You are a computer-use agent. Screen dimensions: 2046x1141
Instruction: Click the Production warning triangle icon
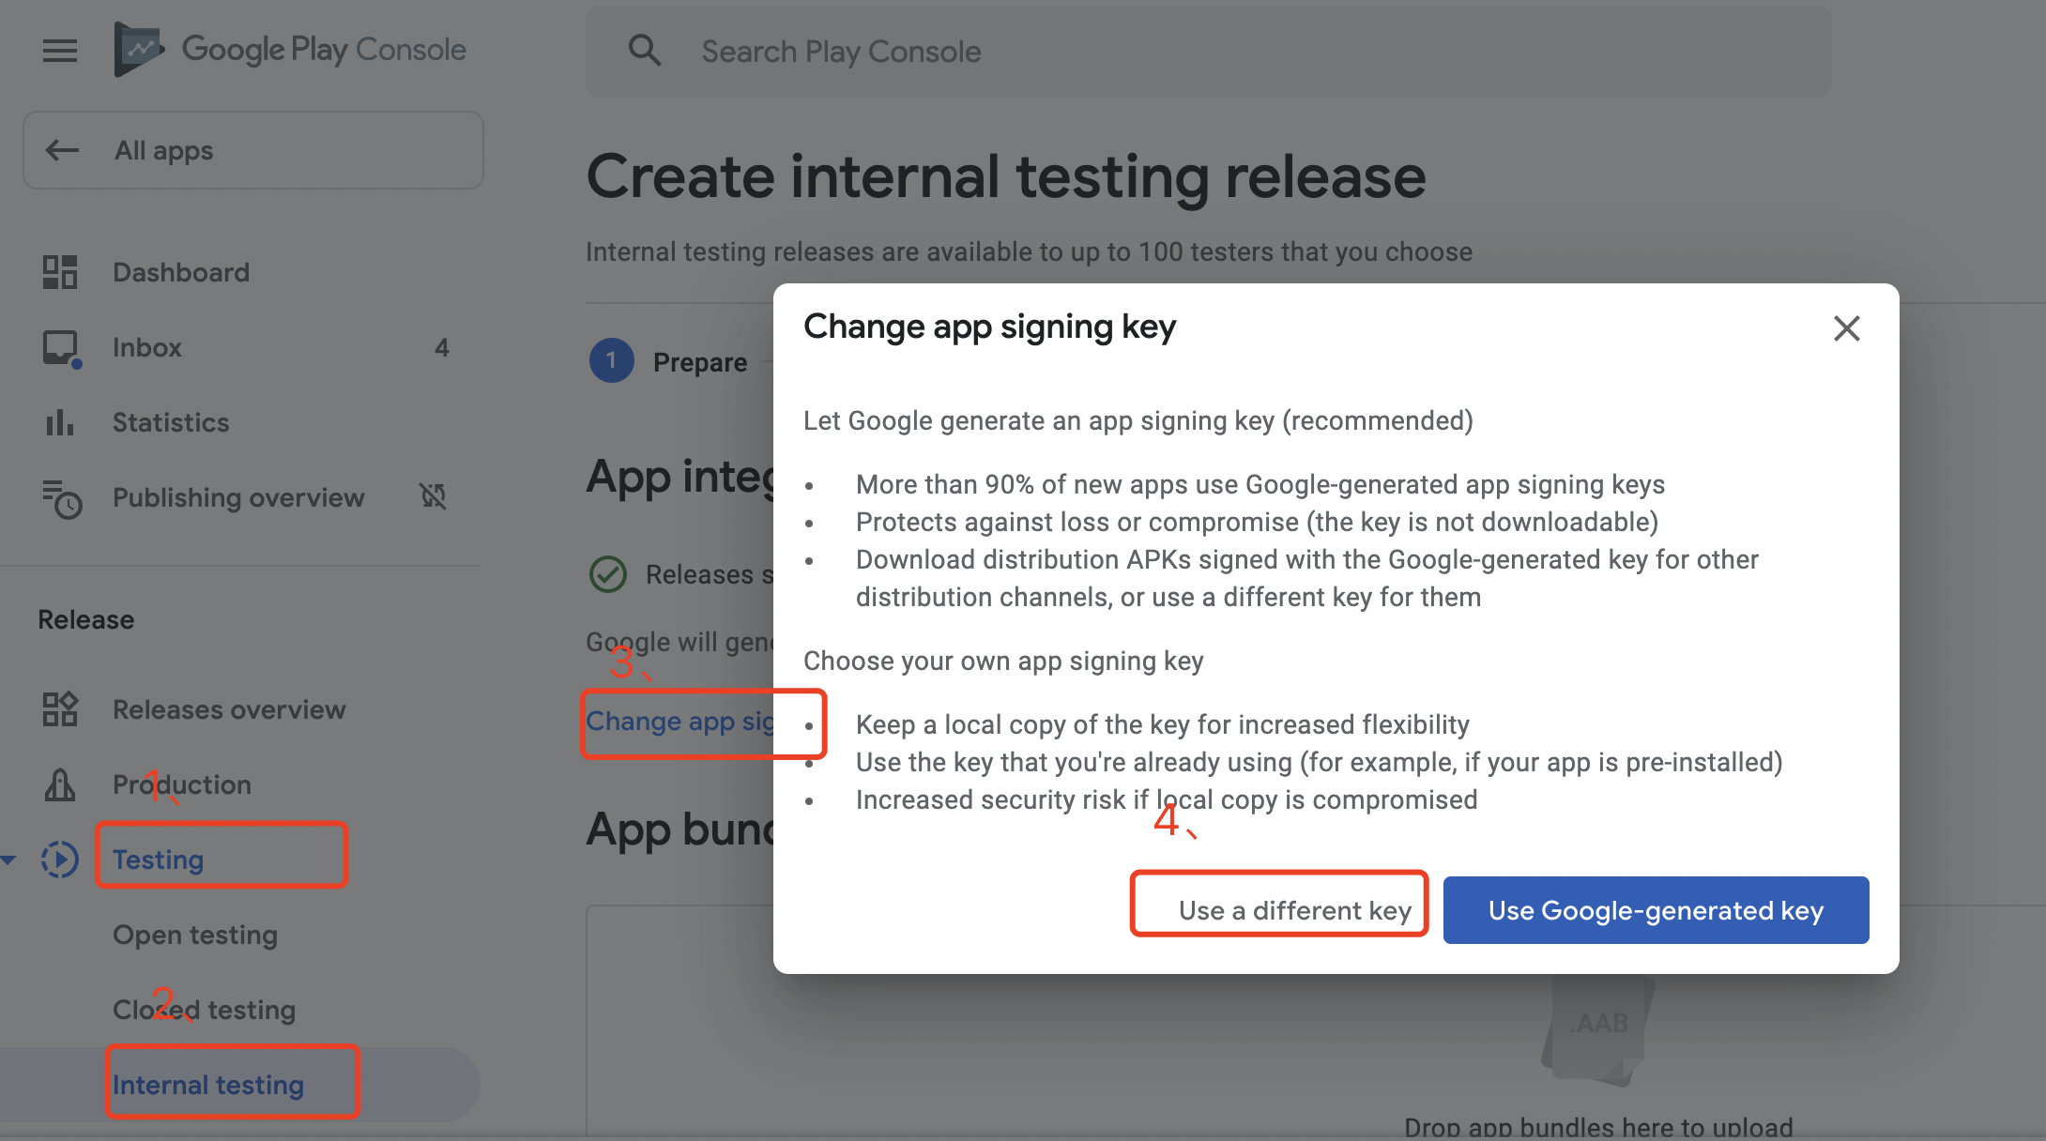pos(59,785)
